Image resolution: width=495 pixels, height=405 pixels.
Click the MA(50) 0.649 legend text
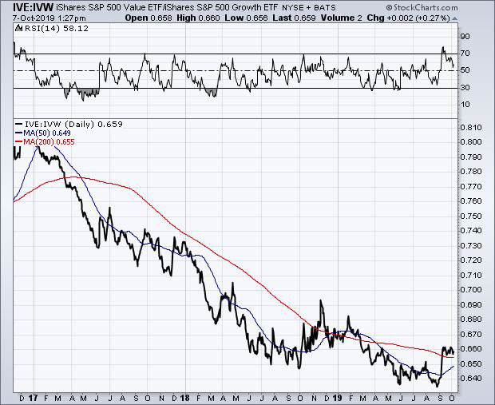click(x=47, y=133)
